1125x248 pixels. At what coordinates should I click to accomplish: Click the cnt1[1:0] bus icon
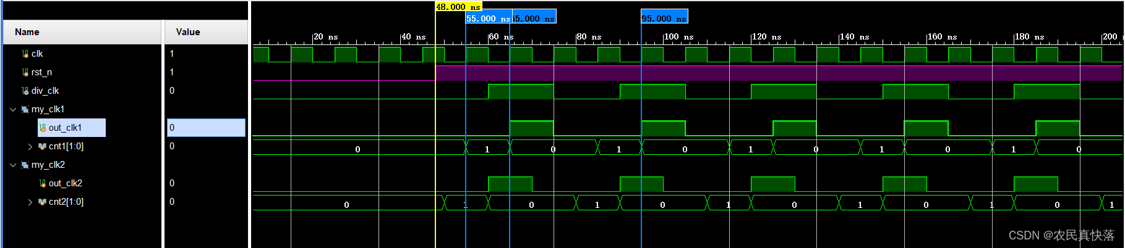42,147
